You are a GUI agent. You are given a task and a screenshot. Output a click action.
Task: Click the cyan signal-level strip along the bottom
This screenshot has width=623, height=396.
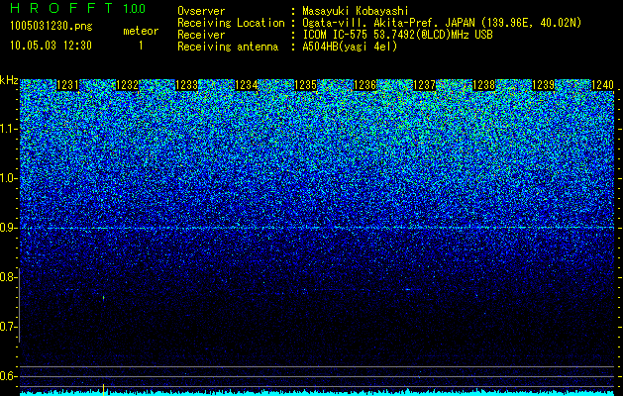pyautogui.click(x=317, y=393)
